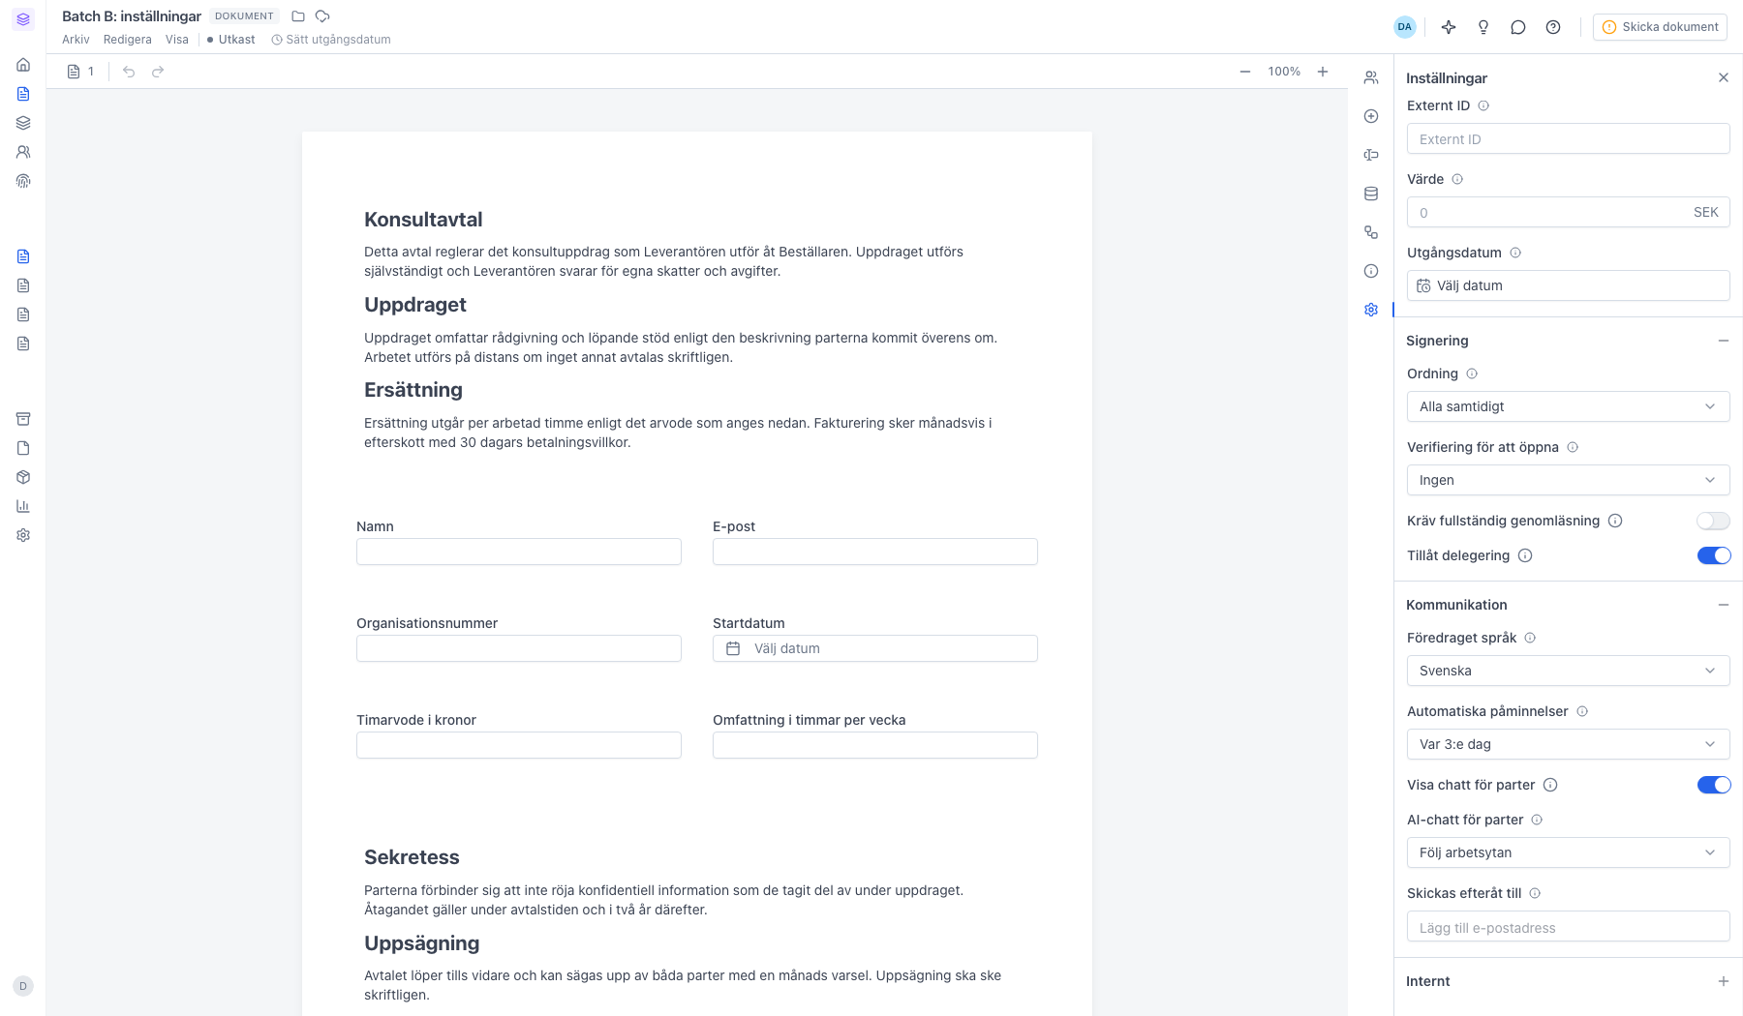Open the Automatiska påminnelser dropdown
The width and height of the screenshot is (1743, 1016).
pos(1568,744)
